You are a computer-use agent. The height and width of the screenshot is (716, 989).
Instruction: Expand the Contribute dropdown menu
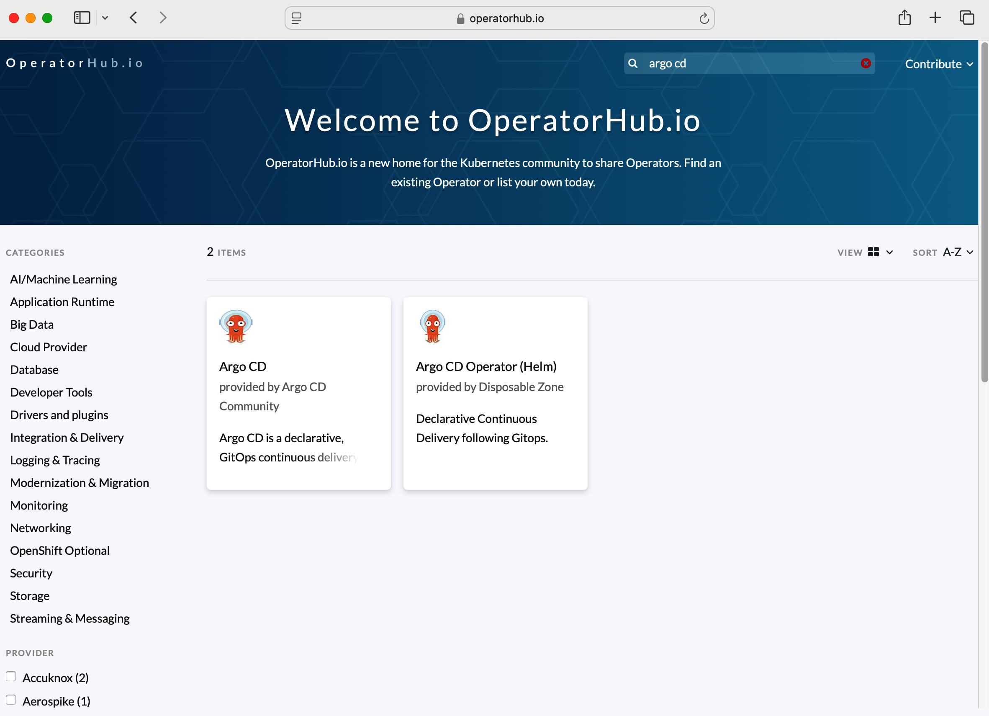(939, 64)
